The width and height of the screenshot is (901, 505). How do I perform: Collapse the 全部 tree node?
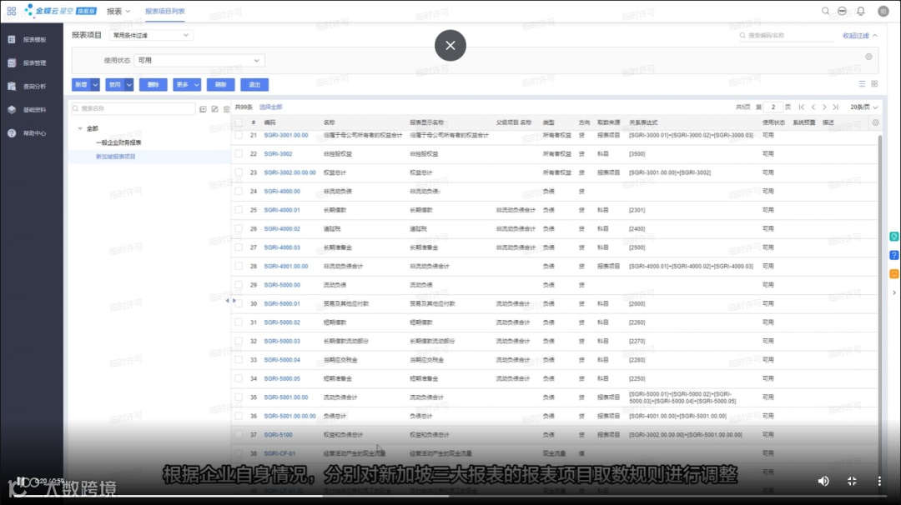point(80,128)
